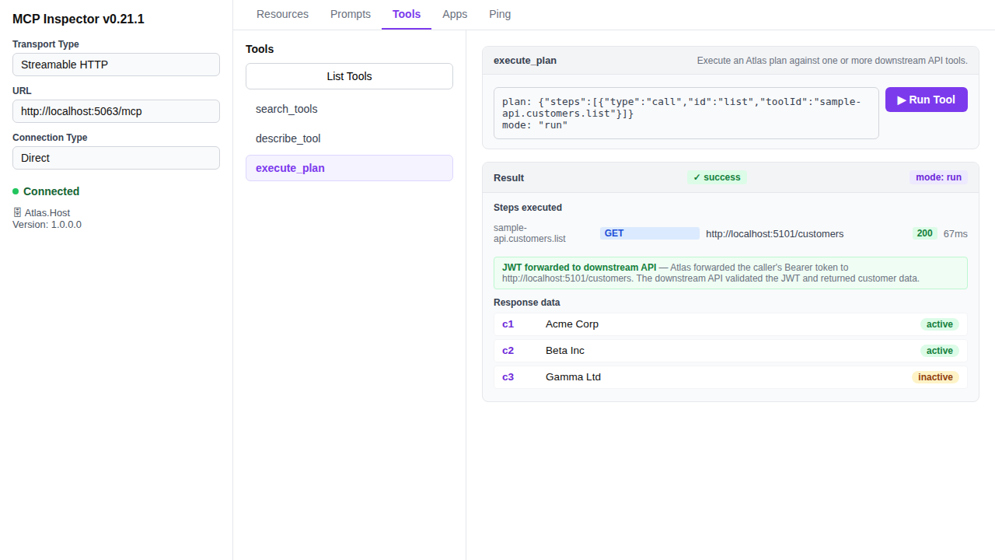The image size is (995, 560).
Task: Click the inactive badge on Gamma Ltd row
Action: coord(935,376)
